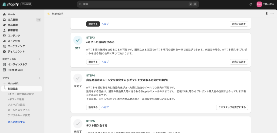Click STEP4 incomplete checkmark circle
277x133 pixels.
(x=78, y=78)
